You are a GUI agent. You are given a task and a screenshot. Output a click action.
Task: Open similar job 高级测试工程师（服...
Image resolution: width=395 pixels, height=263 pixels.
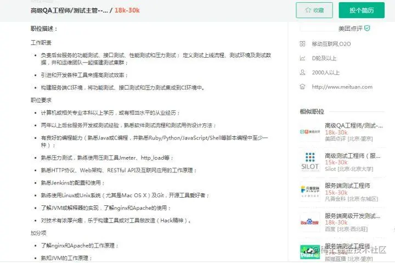352,156
